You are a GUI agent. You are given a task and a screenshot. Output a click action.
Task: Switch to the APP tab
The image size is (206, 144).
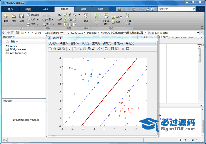pyautogui.click(x=46, y=9)
